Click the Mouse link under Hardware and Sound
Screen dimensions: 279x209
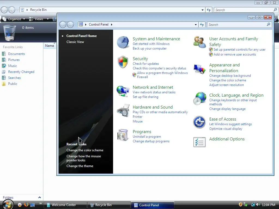(x=138, y=121)
